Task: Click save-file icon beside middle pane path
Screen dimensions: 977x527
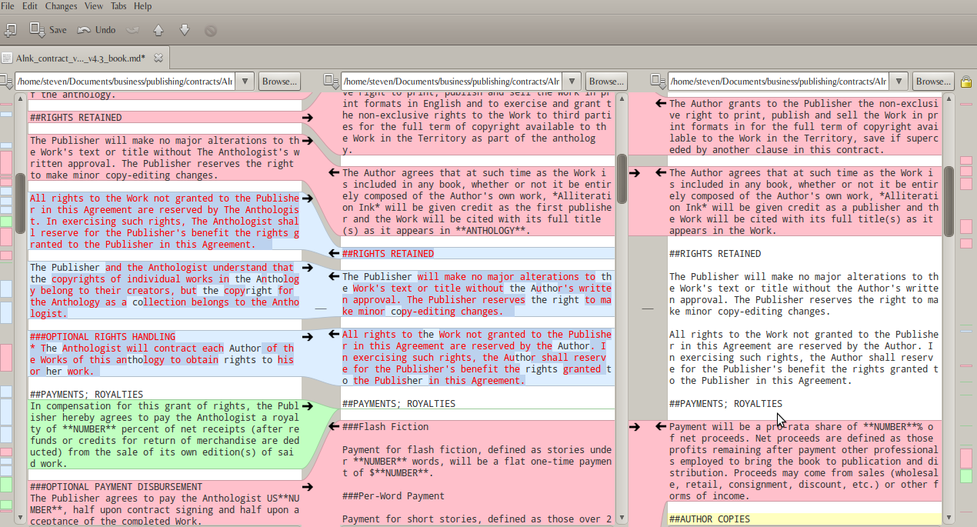Action: pos(332,81)
